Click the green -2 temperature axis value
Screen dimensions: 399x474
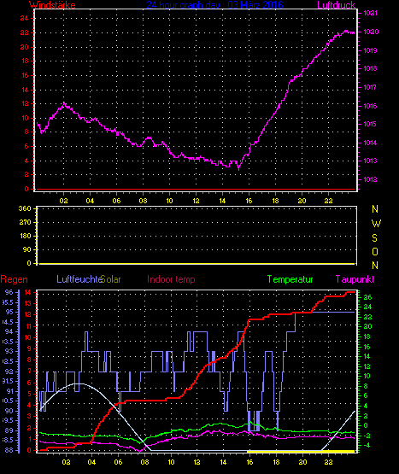click(x=367, y=436)
